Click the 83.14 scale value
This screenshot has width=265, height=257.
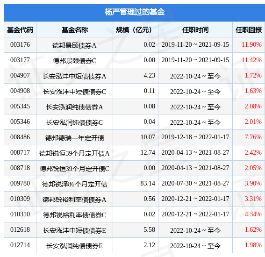(148, 183)
